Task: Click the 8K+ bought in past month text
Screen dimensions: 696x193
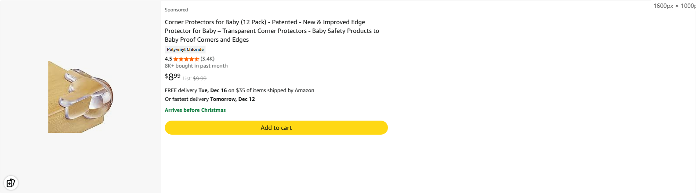Action: pyautogui.click(x=196, y=66)
